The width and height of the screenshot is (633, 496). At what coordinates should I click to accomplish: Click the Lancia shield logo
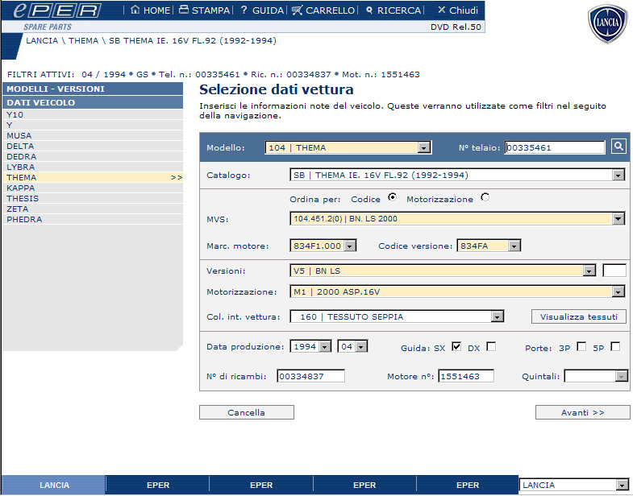tap(607, 23)
